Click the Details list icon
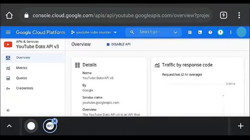250x140 pixels. tap(77, 65)
